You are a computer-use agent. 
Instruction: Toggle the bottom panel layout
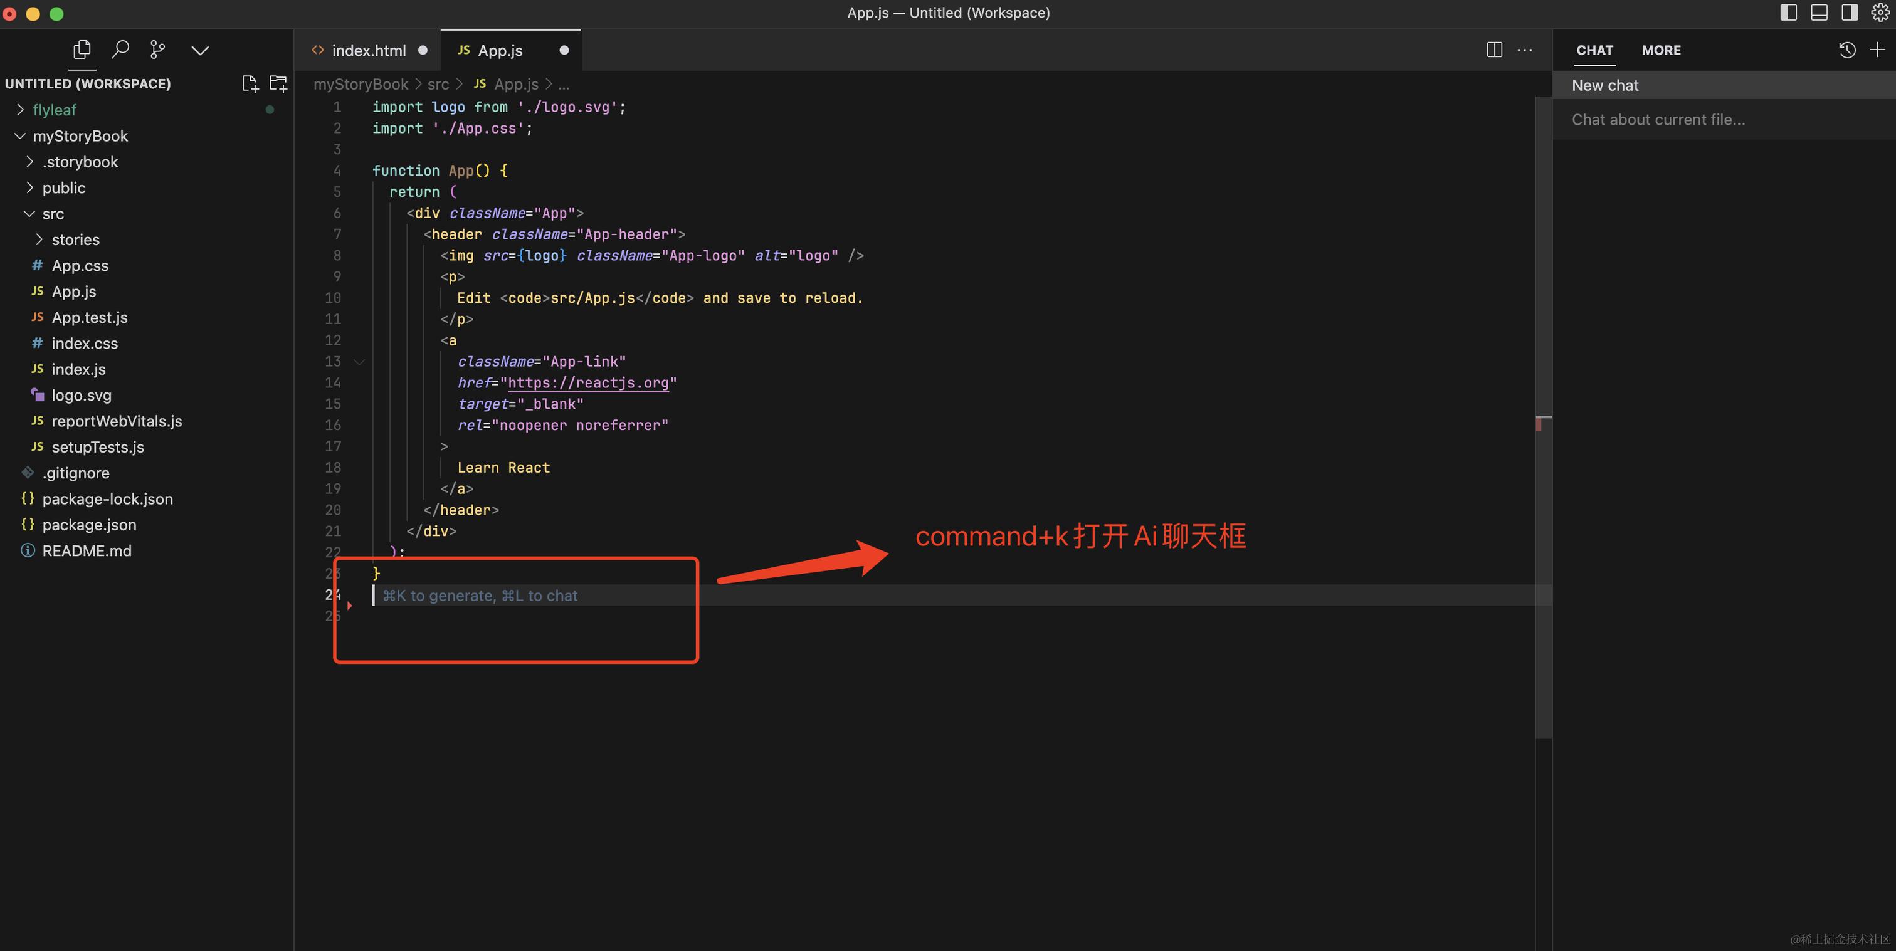1820,13
